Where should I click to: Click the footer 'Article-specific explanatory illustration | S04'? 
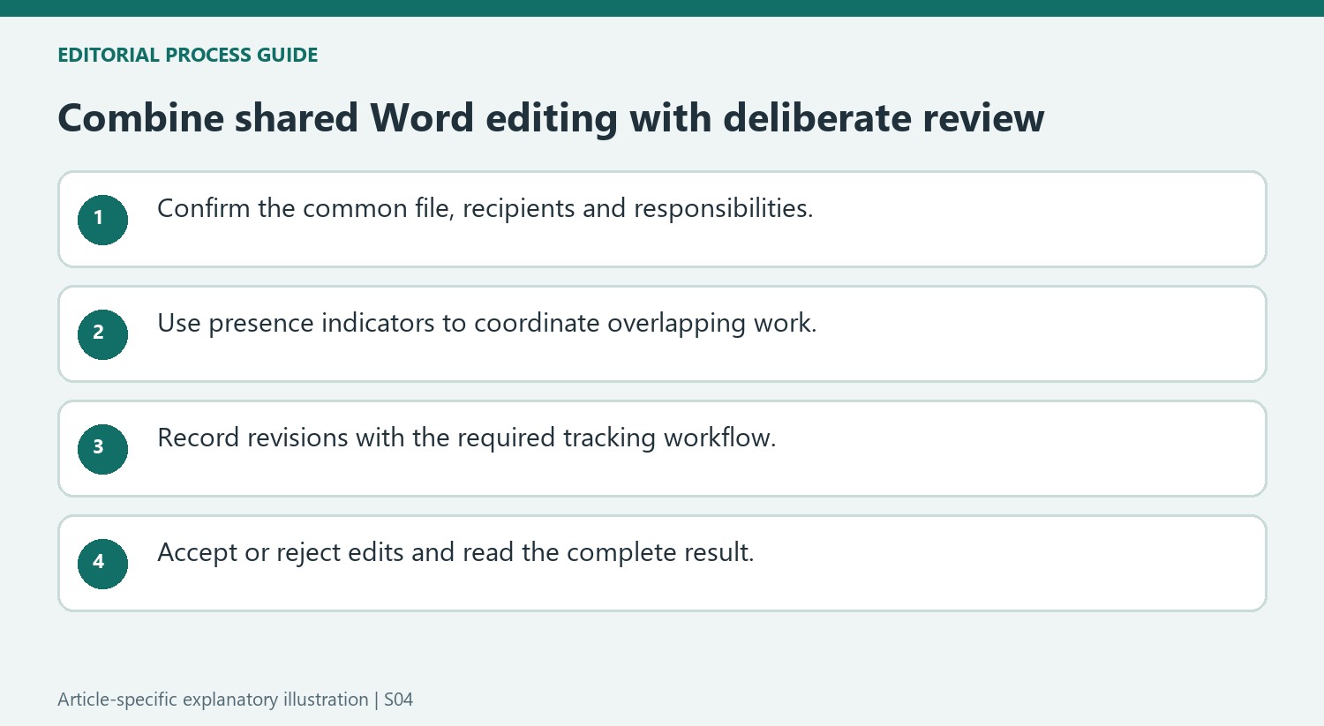[236, 700]
